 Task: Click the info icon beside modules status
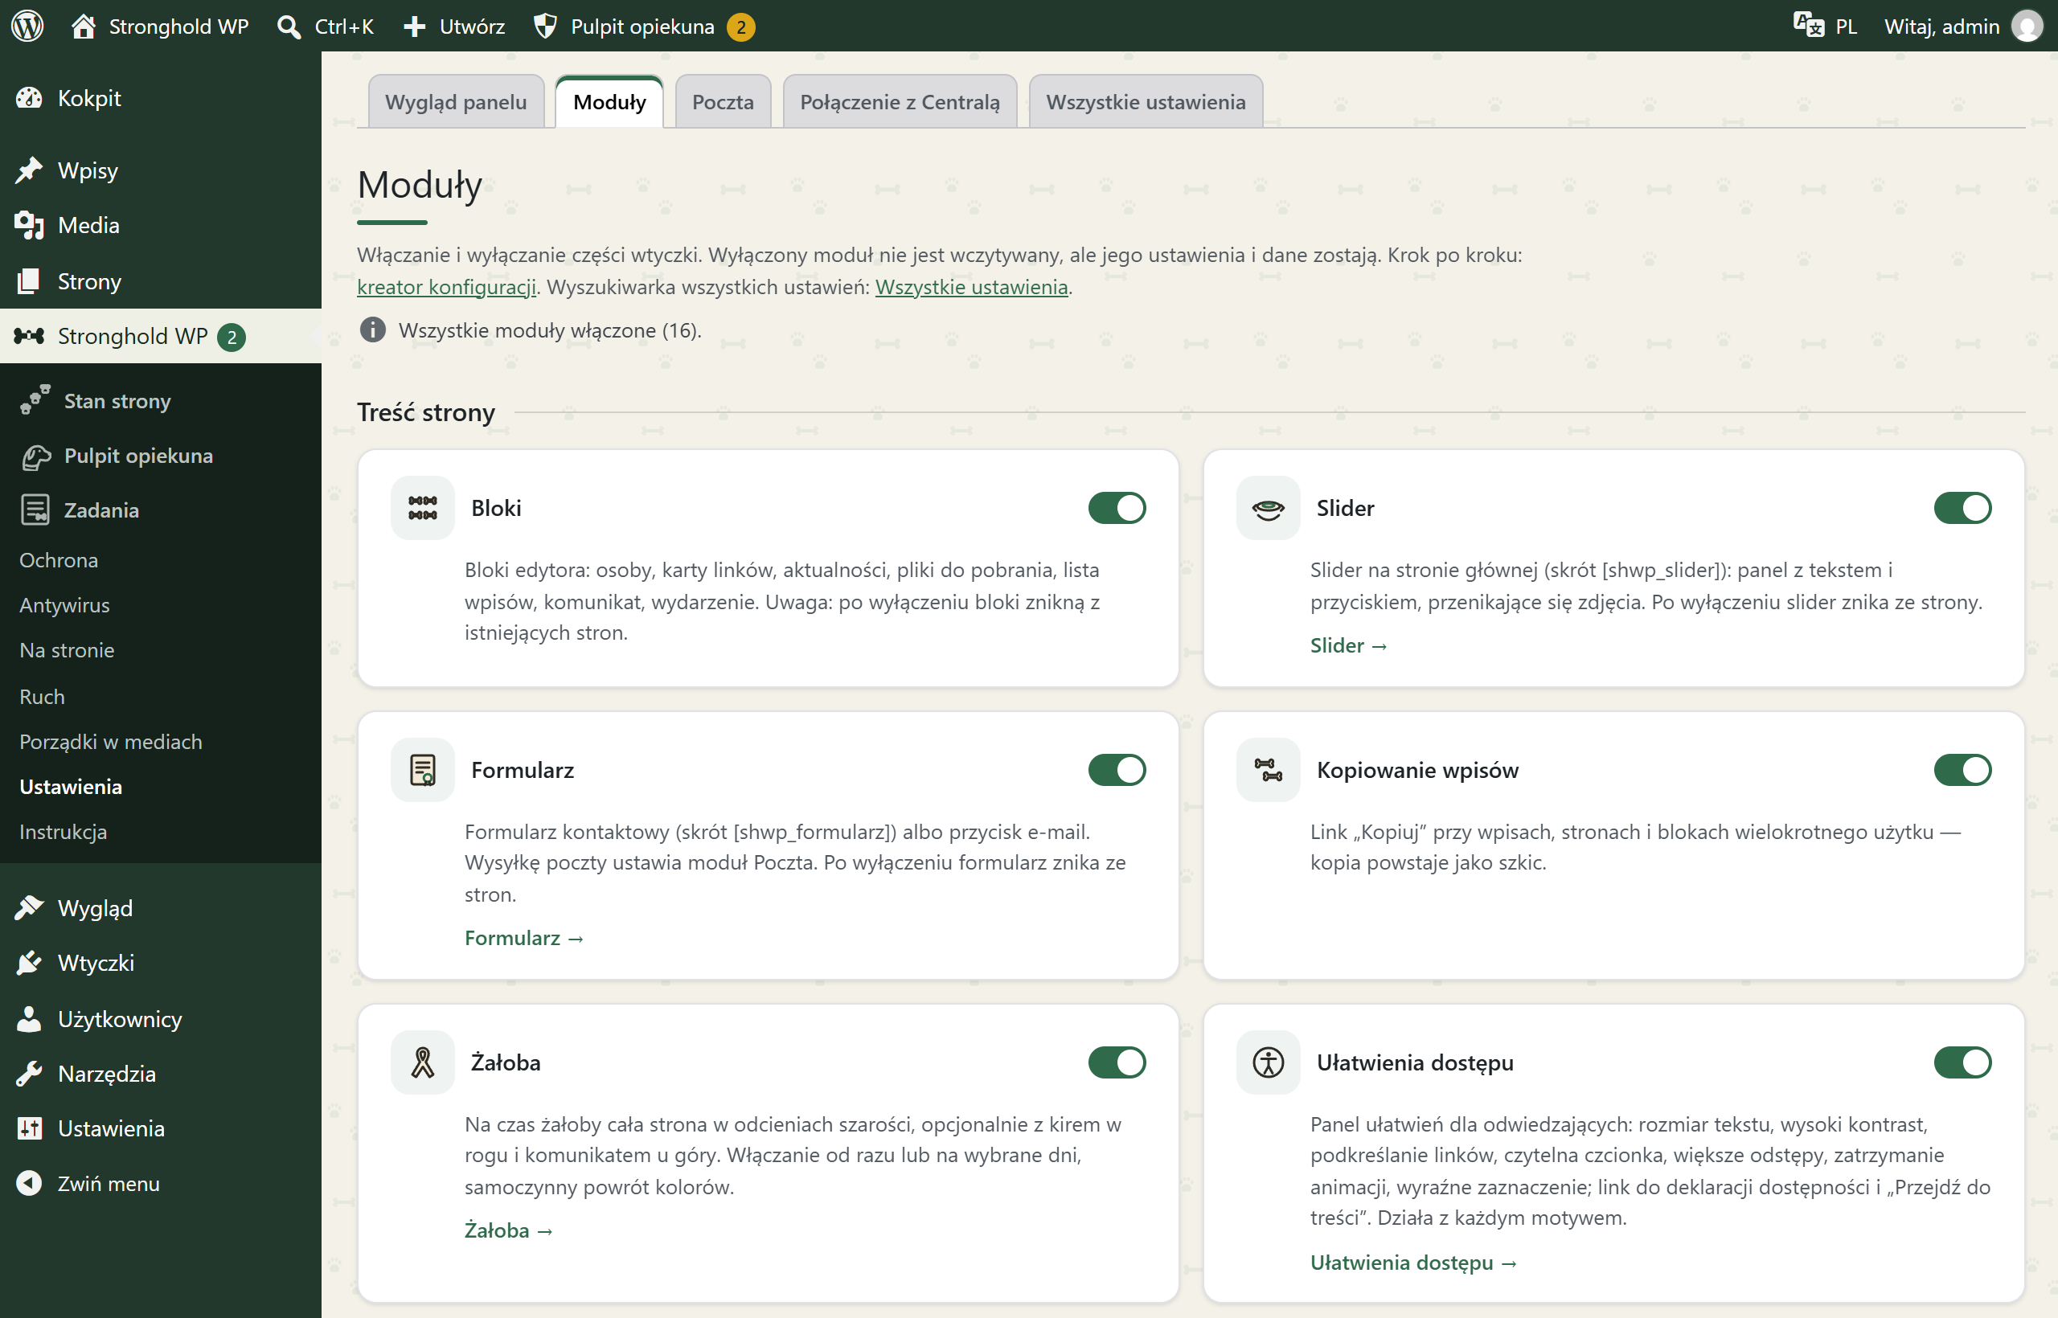[x=372, y=329]
